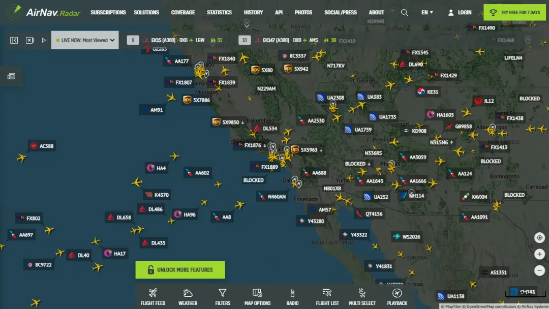
Task: Open the Weather overlay options
Action: point(188,297)
